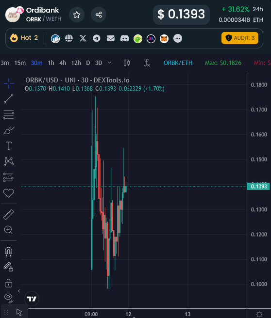Open the Fibonacci retracement lines tool

pos(9,114)
